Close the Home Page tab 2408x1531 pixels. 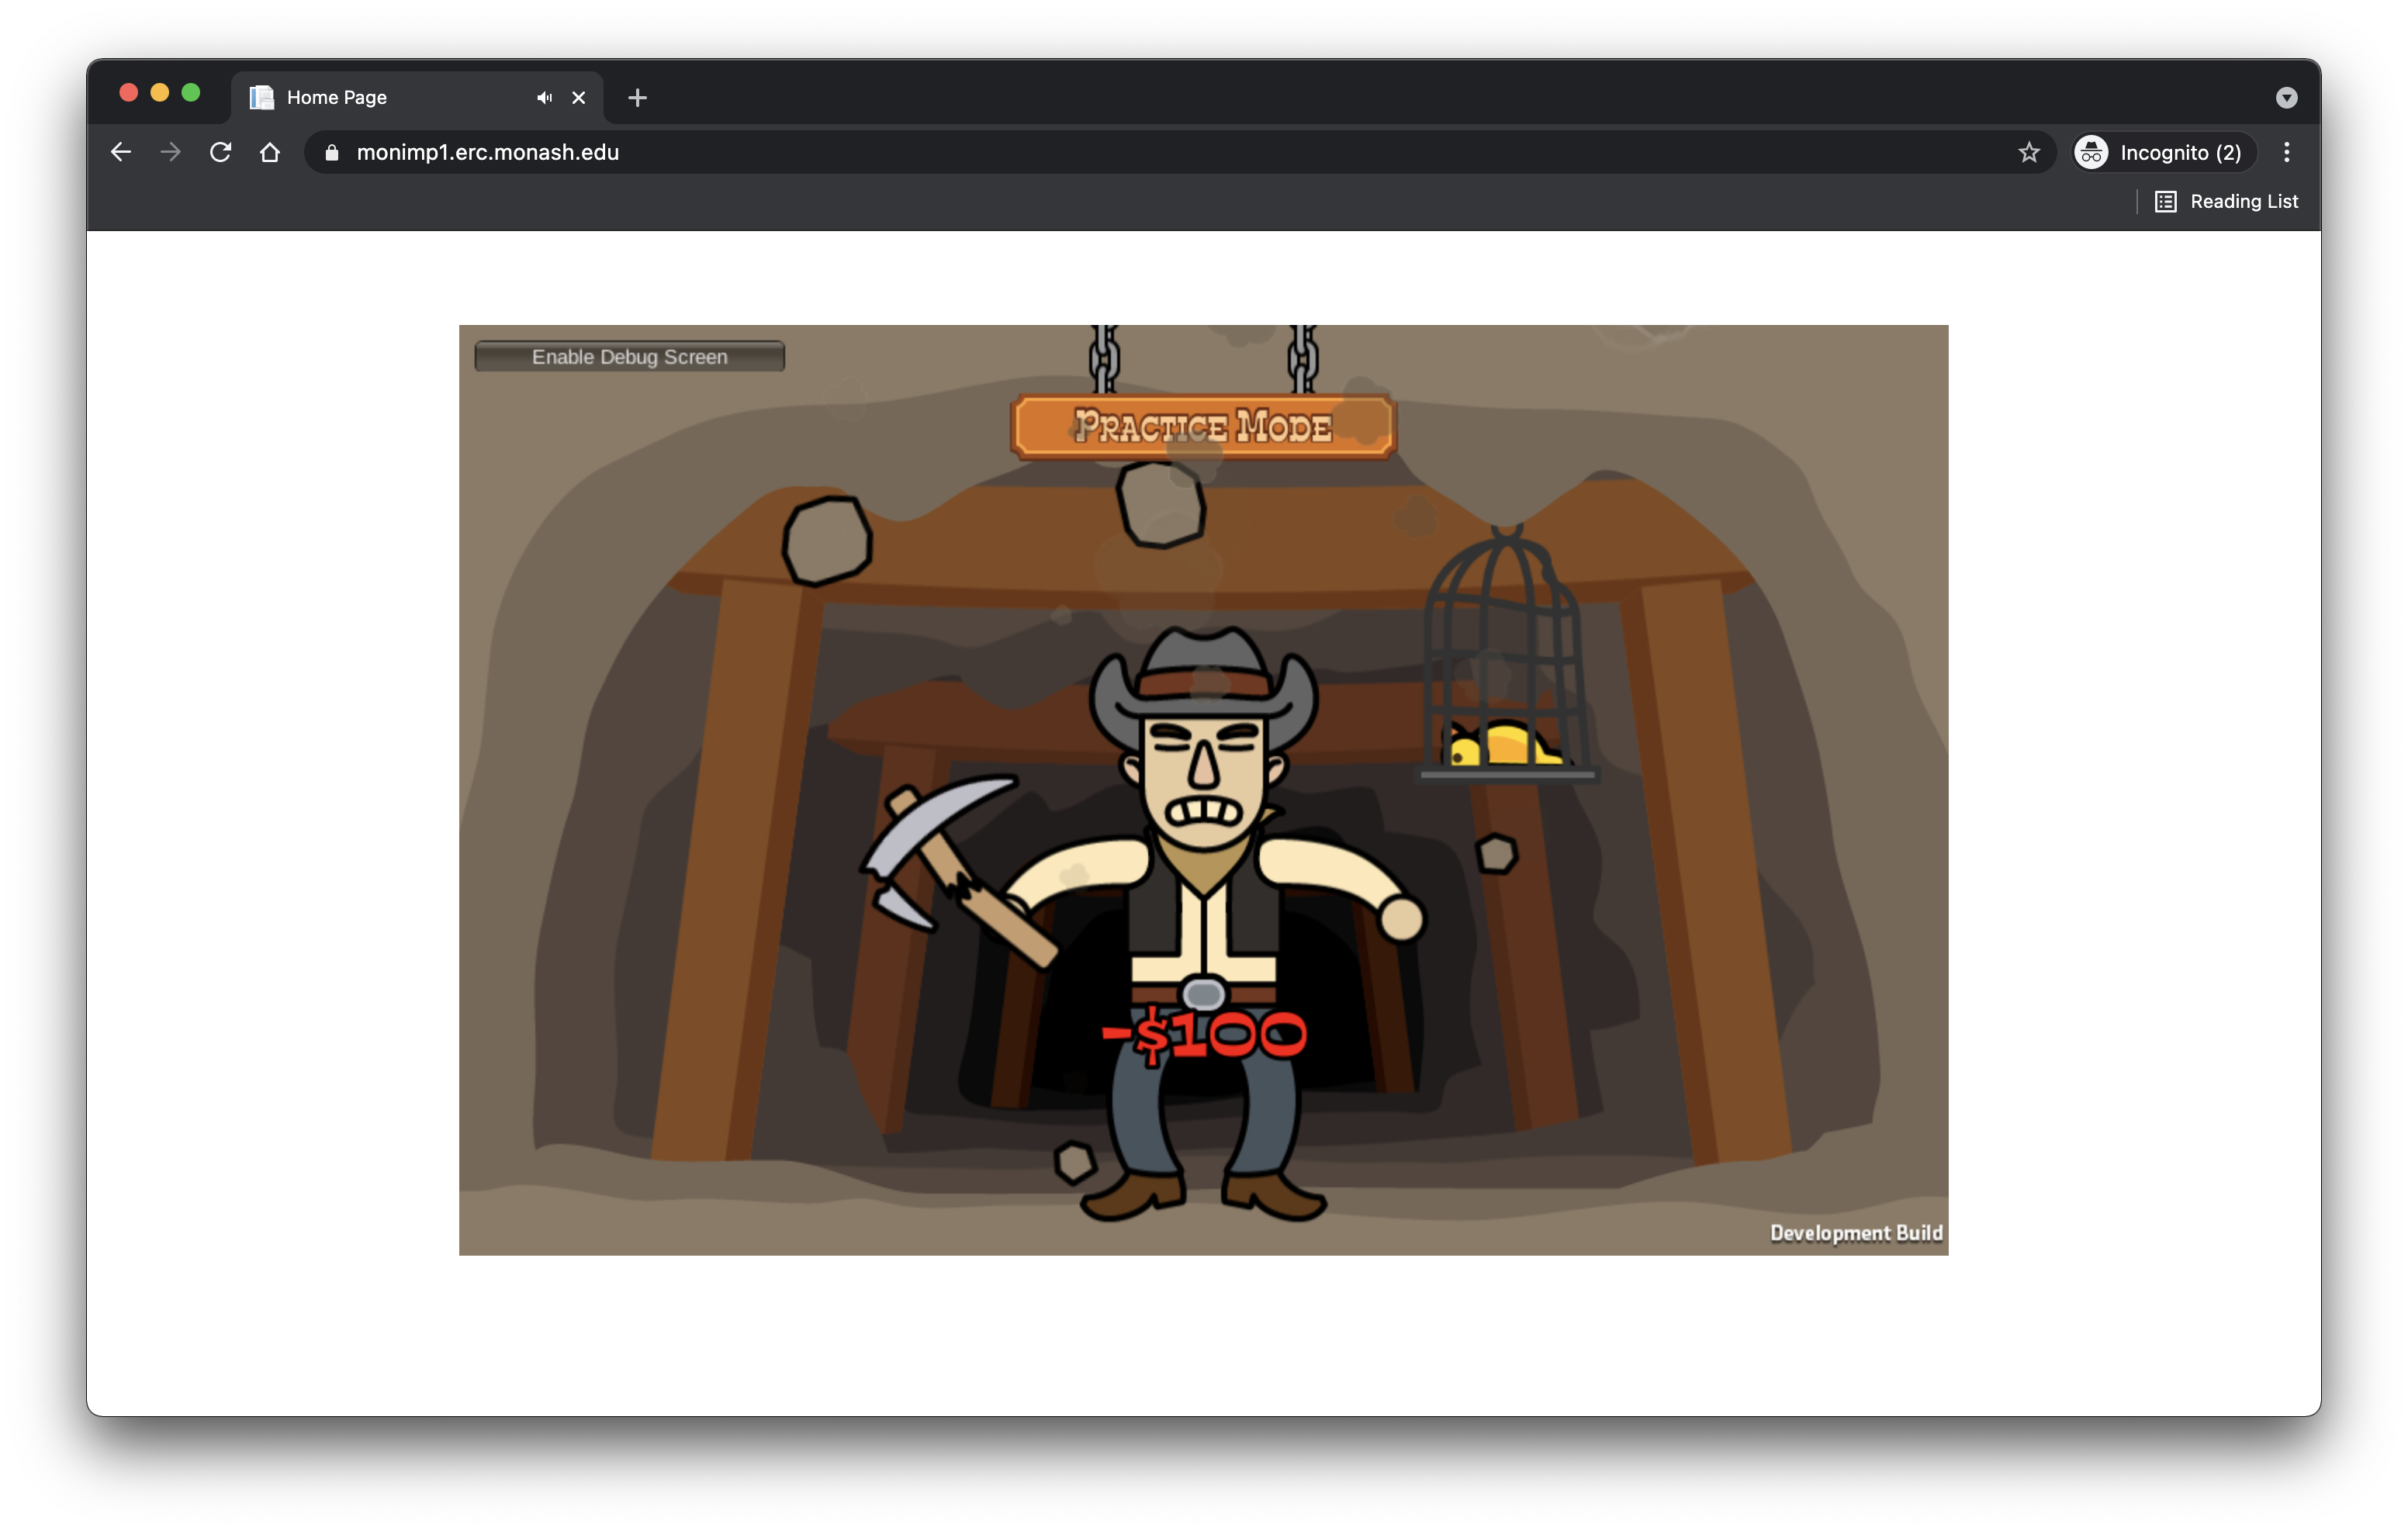[x=578, y=97]
